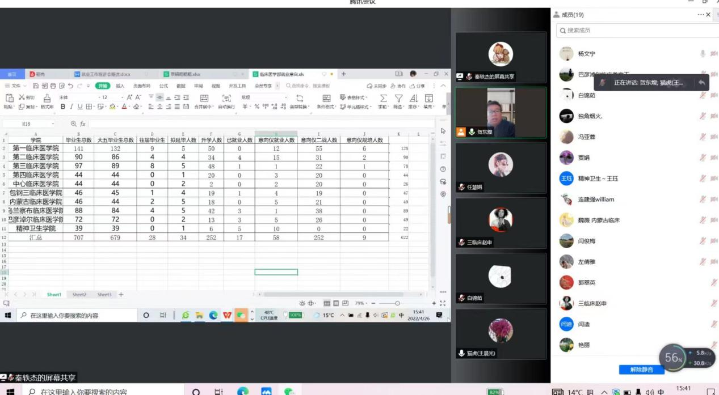Click the Filter (筛选) funnel icon
The width and height of the screenshot is (719, 395).
(398, 98)
